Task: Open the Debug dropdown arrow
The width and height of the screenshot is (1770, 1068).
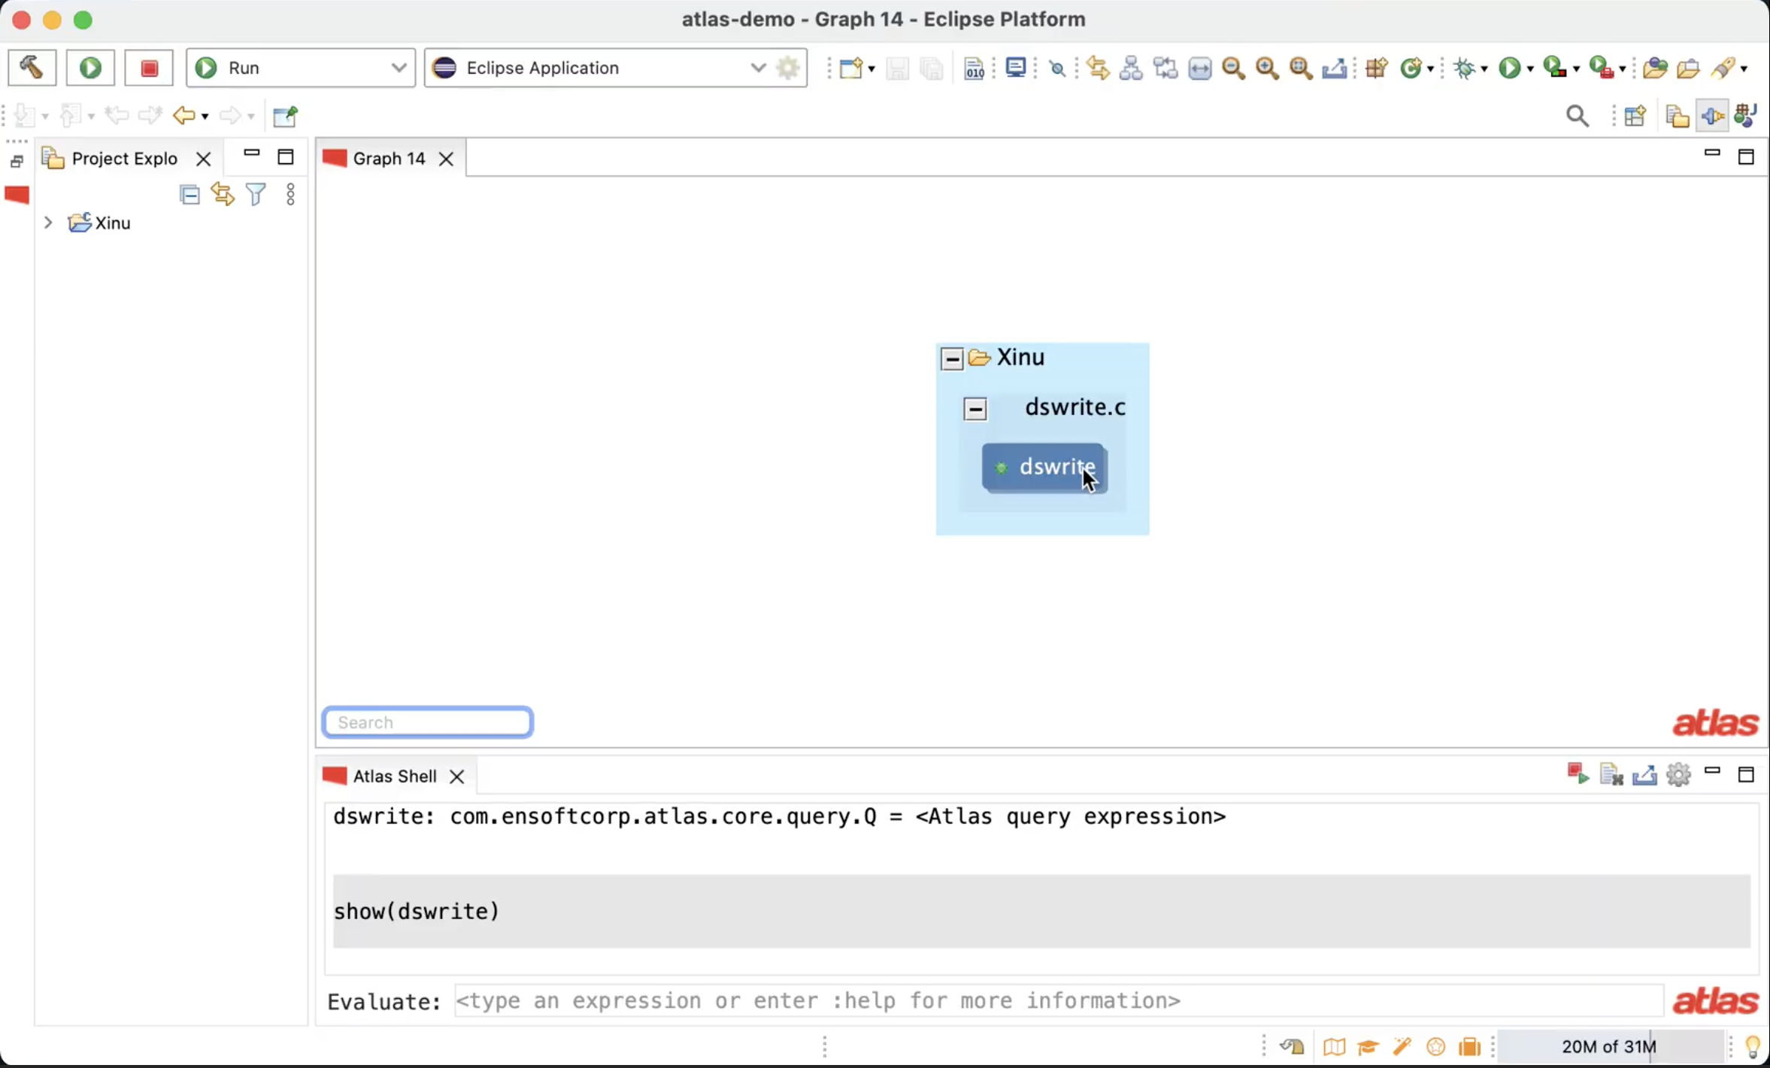Action: click(1484, 69)
